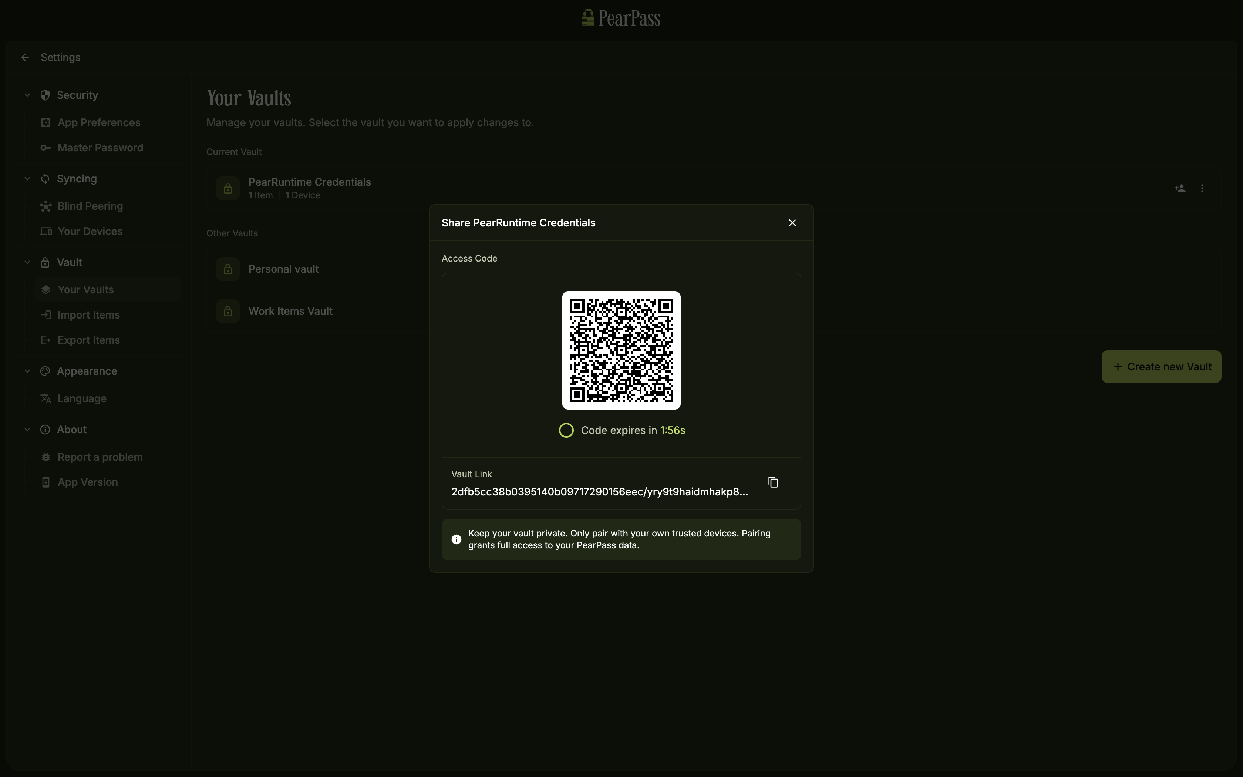Open Language settings

pyautogui.click(x=108, y=399)
